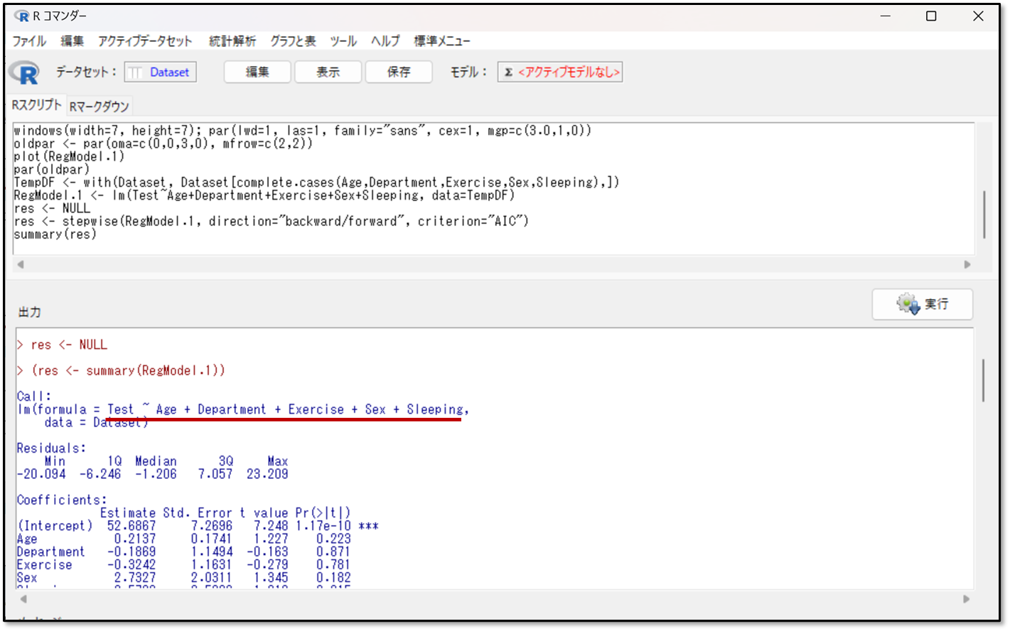Screen dimensions: 1010x631
Task: Open the 標準メニュー menu
Action: coord(442,41)
